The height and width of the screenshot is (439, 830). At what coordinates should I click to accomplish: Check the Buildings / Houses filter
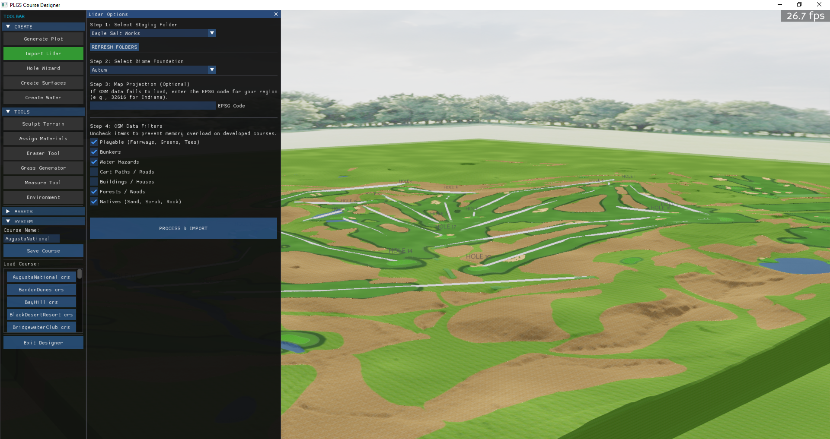point(94,182)
